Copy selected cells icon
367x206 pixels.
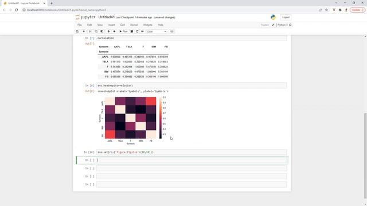96,31
